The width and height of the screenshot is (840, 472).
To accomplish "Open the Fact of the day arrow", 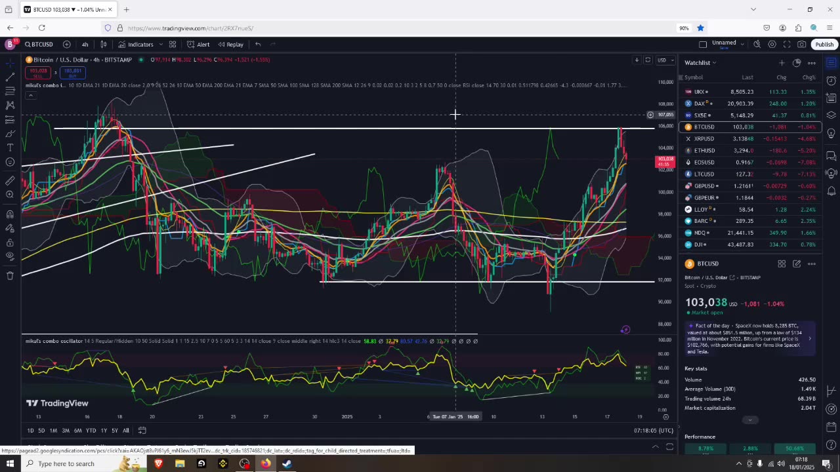I will (x=810, y=338).
